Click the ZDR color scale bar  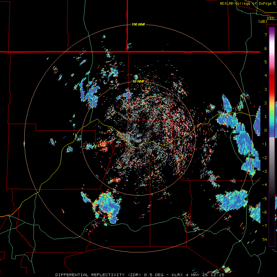272,137
